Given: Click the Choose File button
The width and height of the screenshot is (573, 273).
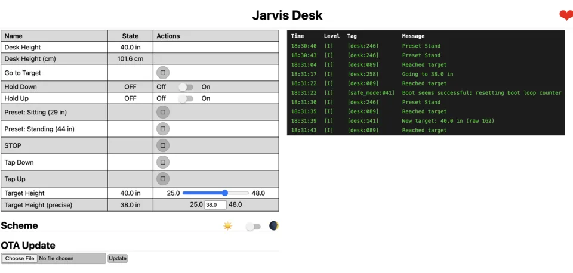Looking at the screenshot, I should point(19,259).
